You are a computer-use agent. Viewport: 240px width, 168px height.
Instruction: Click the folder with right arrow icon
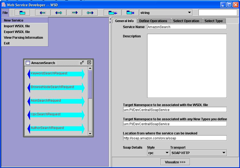click(131, 13)
